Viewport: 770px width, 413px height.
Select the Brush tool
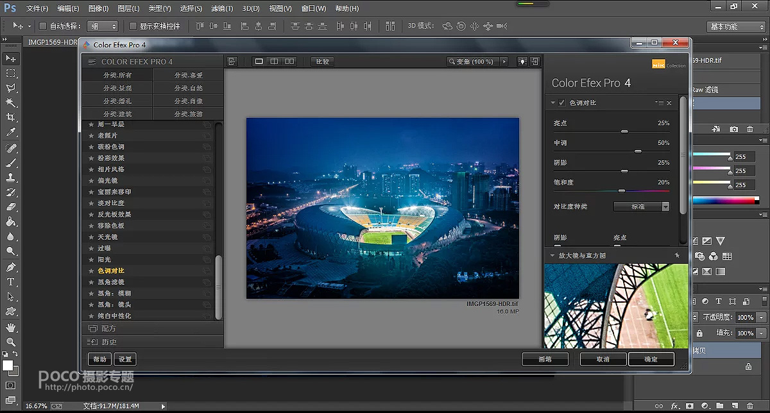click(11, 163)
